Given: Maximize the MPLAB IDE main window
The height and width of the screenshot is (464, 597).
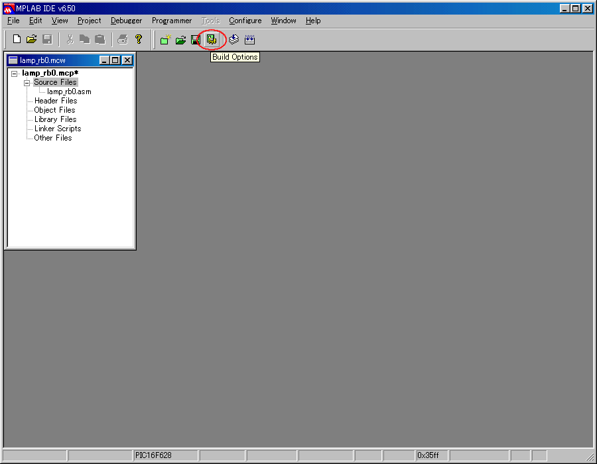Looking at the screenshot, I should [576, 9].
